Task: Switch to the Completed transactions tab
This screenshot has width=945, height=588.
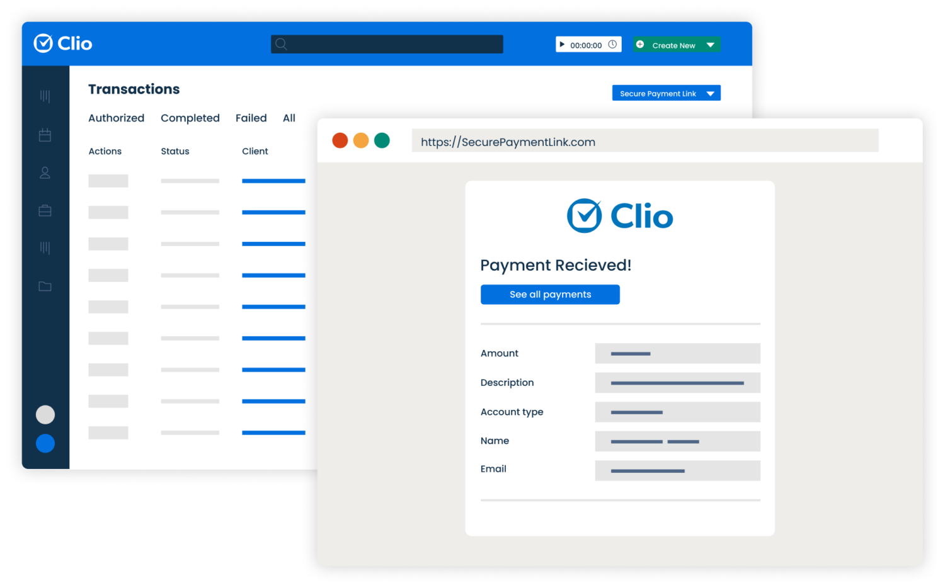Action: pyautogui.click(x=190, y=118)
